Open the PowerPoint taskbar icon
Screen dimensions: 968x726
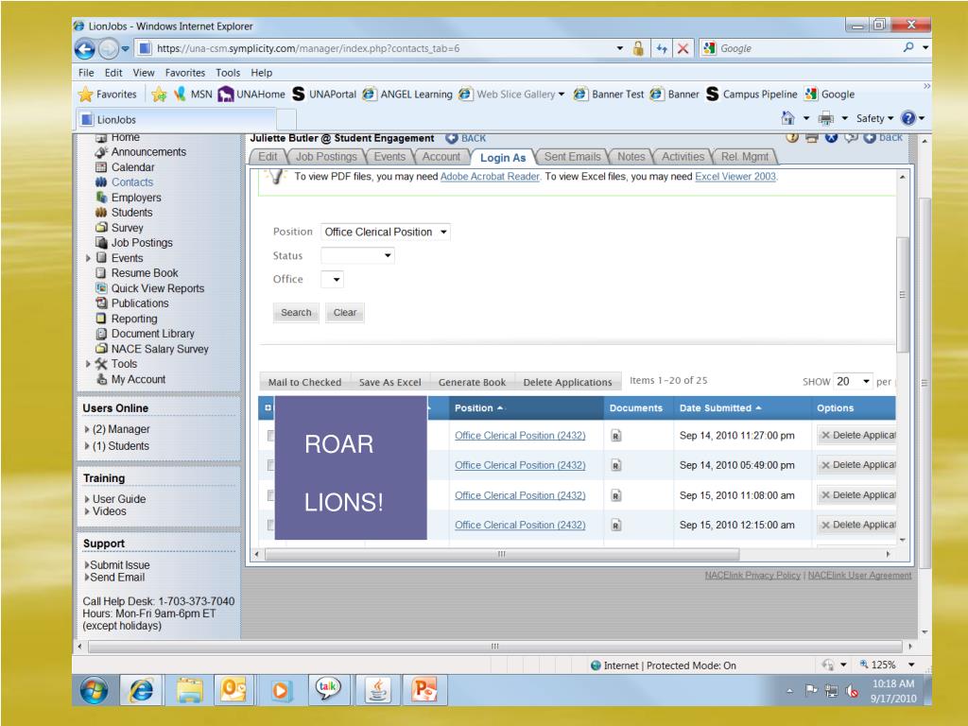click(424, 690)
